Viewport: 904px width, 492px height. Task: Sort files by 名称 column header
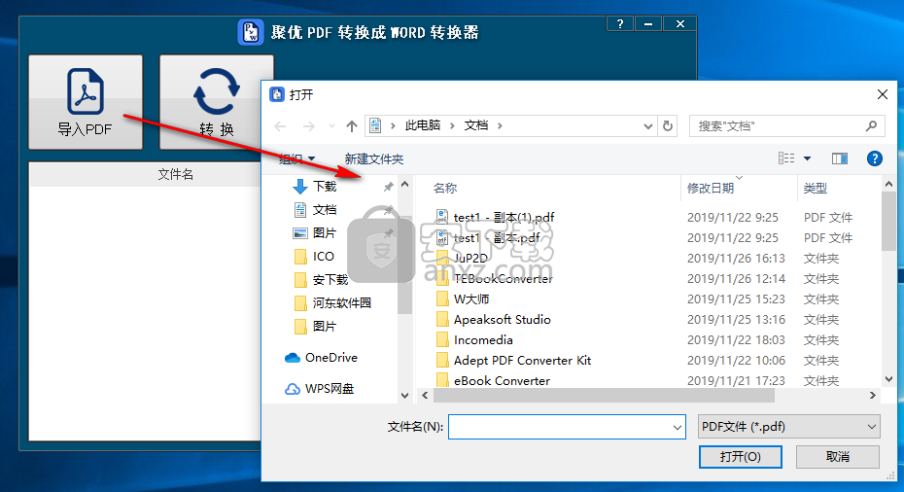pos(445,188)
